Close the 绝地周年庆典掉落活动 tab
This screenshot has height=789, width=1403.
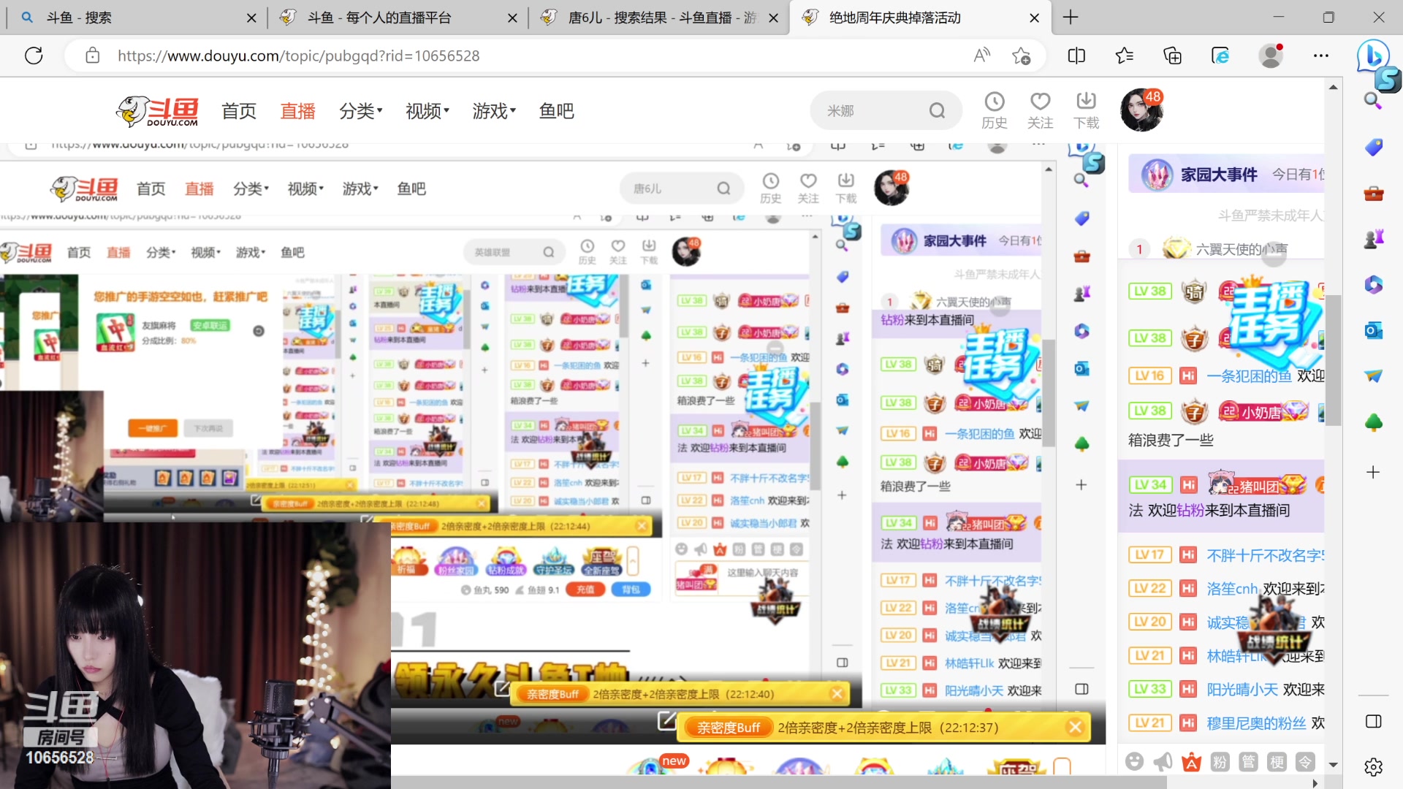coord(1034,18)
